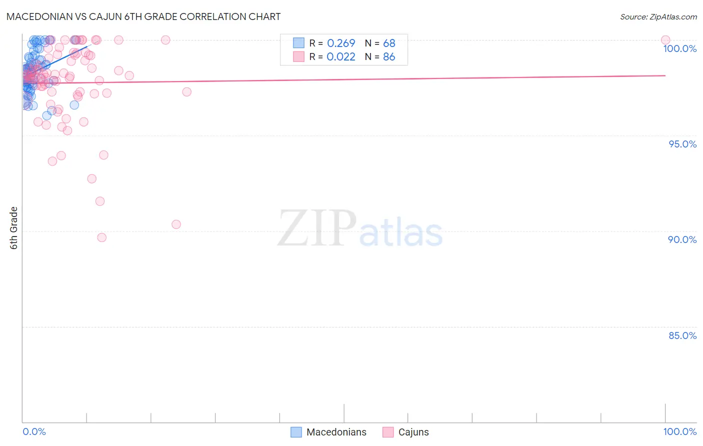
Task: Click the pink Cajuns legend swatch
Action: [388, 432]
